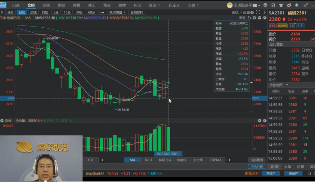
Task: Click the skin theme shirt icon
Action: coord(281,5)
